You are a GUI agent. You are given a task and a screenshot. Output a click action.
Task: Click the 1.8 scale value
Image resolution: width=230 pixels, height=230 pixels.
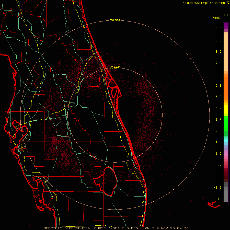218,142
